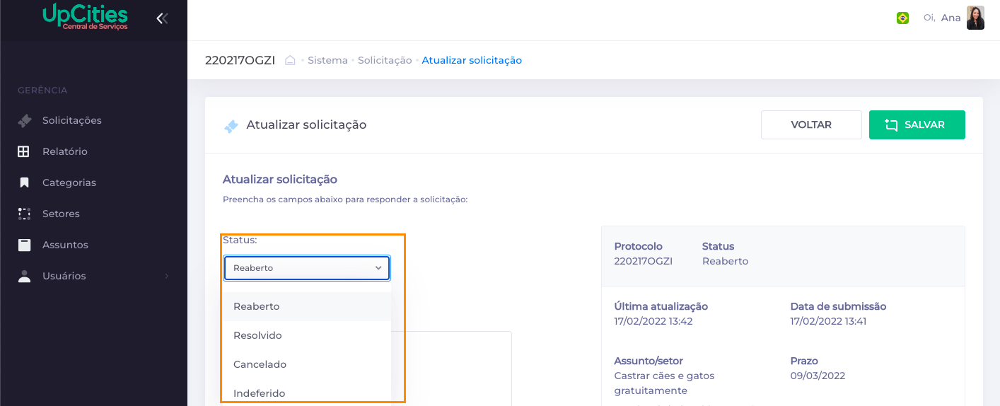The height and width of the screenshot is (406, 1000).
Task: Switch language via Brazil flag icon
Action: [x=902, y=18]
